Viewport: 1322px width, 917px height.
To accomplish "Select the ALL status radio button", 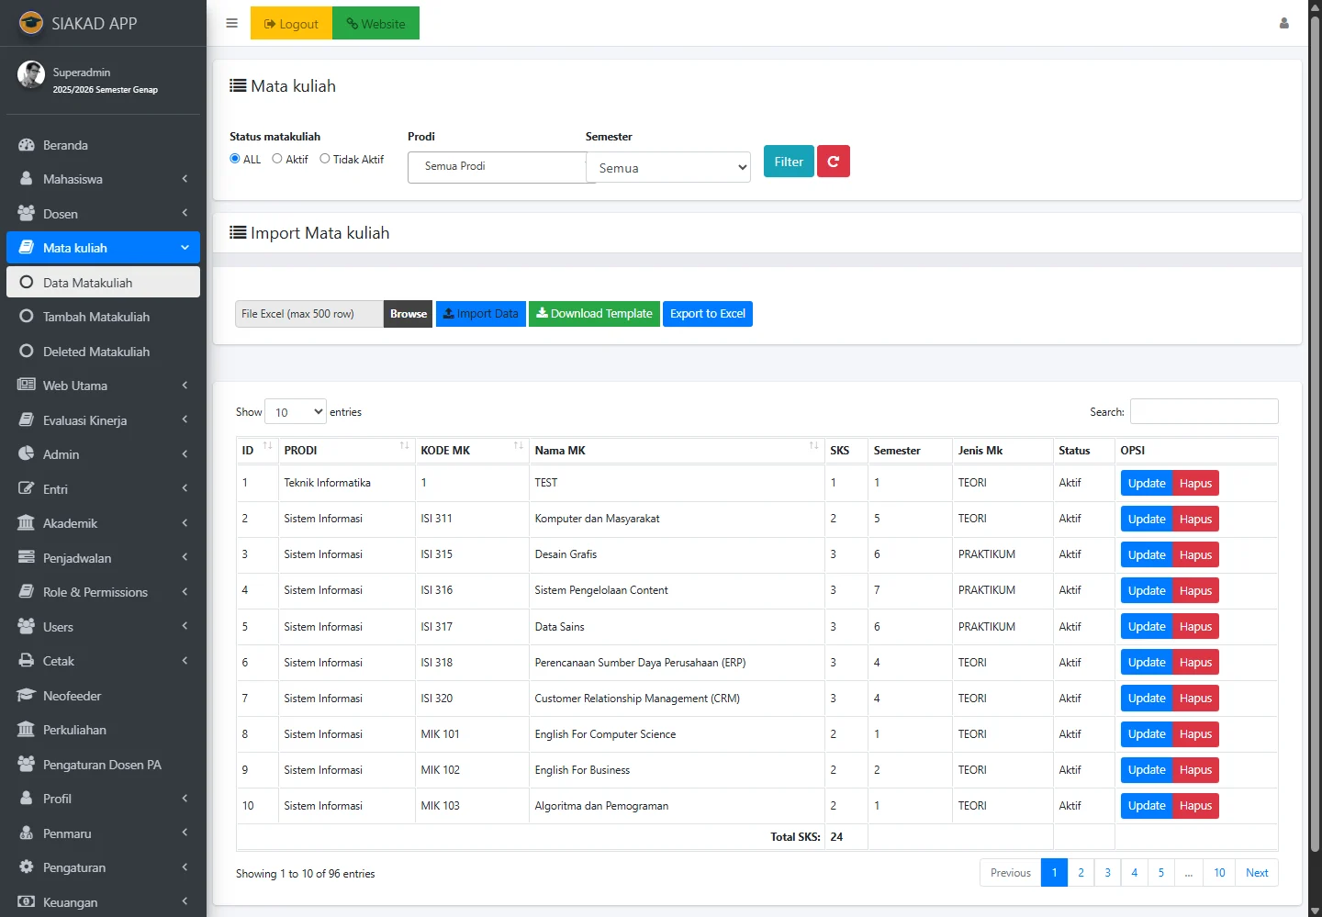I will (235, 159).
